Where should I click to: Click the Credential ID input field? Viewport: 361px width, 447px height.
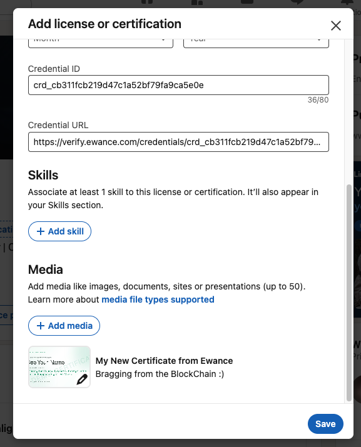pos(178,85)
